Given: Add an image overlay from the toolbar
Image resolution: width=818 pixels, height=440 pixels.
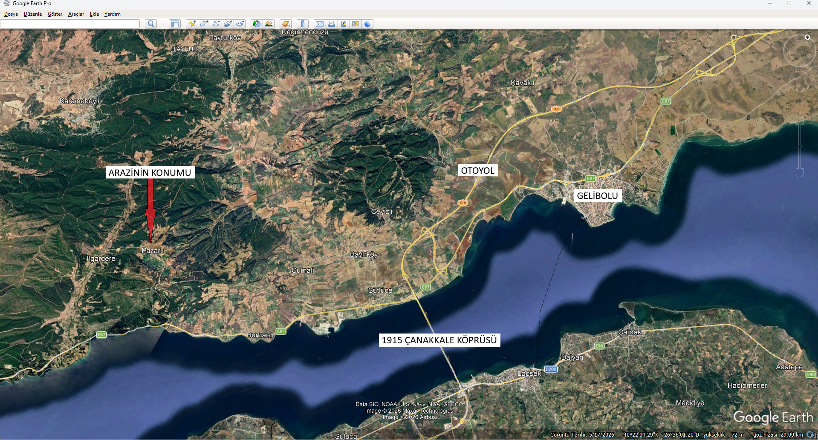Looking at the screenshot, I should 228,24.
